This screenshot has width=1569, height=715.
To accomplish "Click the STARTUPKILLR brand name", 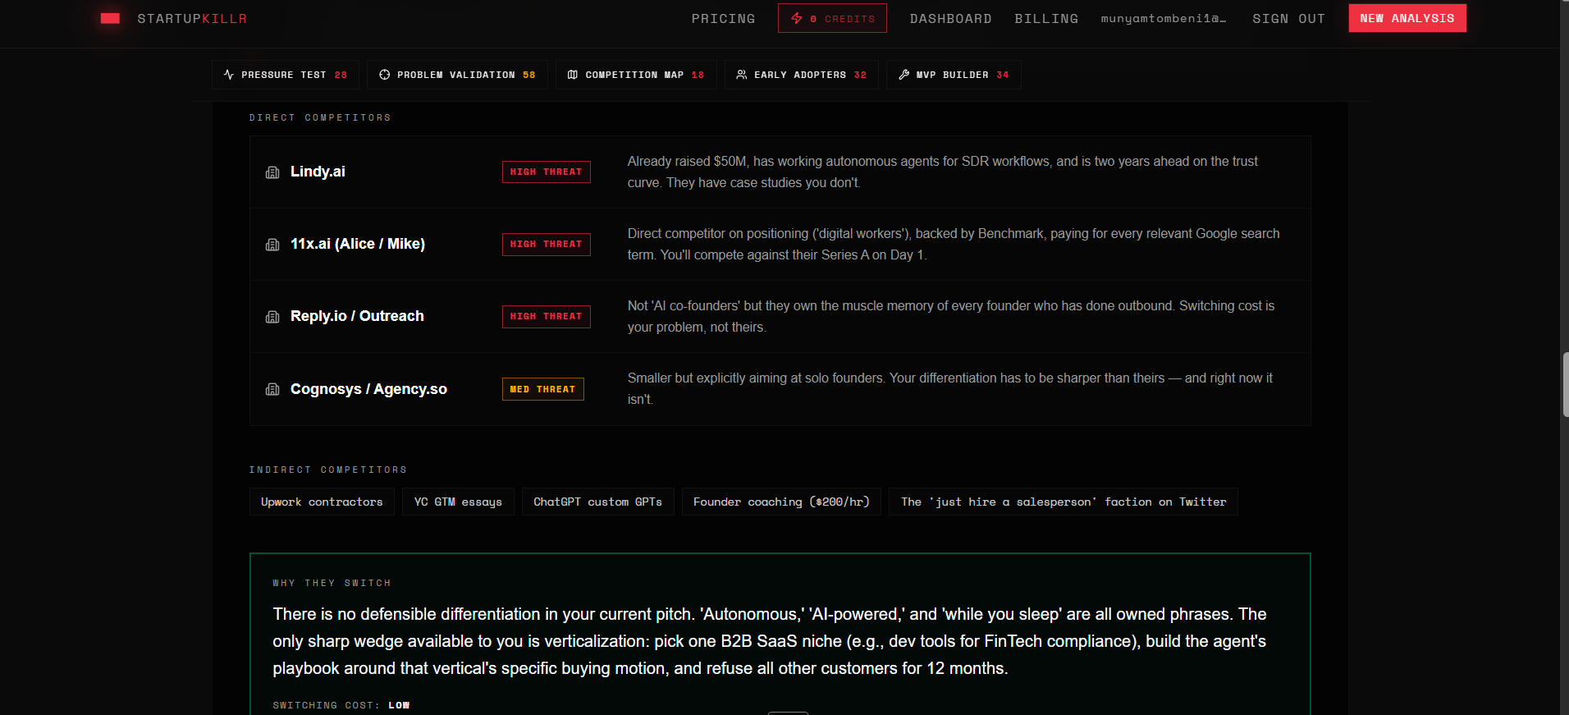I will 192,18.
